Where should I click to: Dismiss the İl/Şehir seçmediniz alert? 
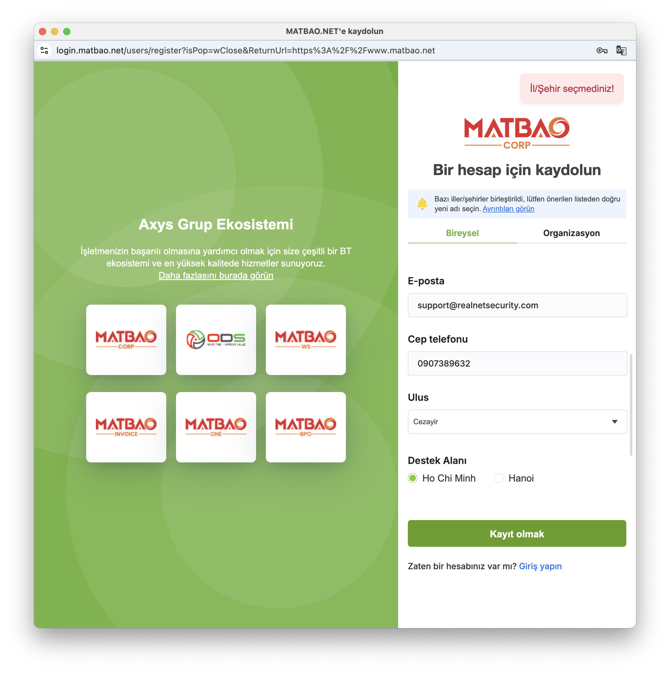point(572,89)
